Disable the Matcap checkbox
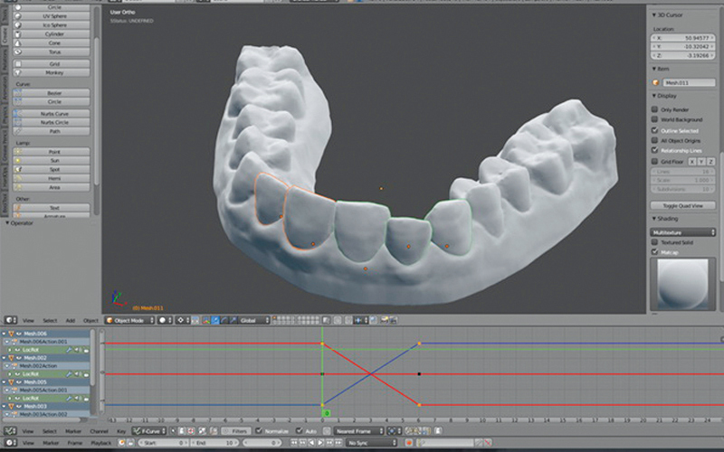This screenshot has height=452, width=724. (655, 252)
